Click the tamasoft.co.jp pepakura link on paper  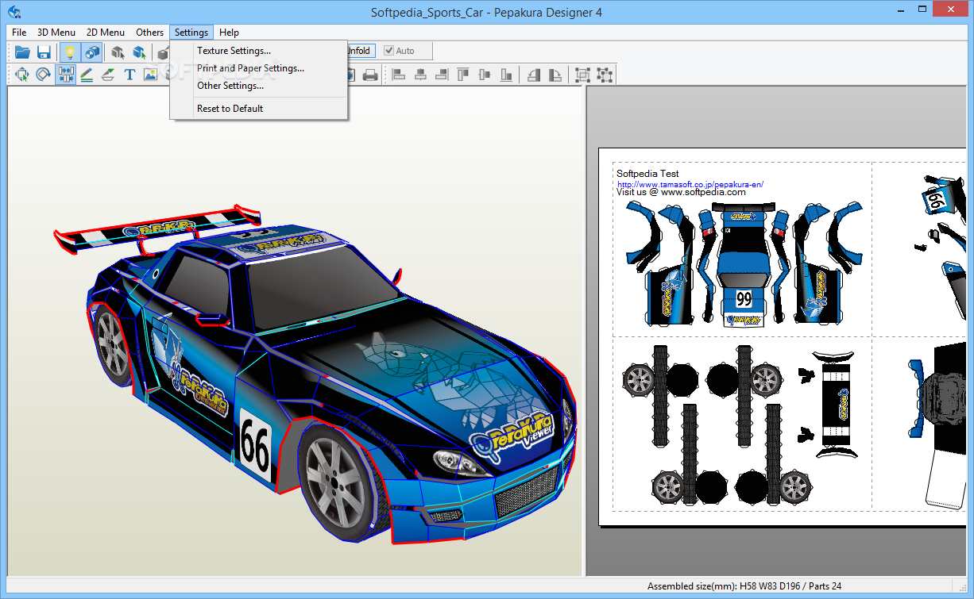pyautogui.click(x=690, y=184)
